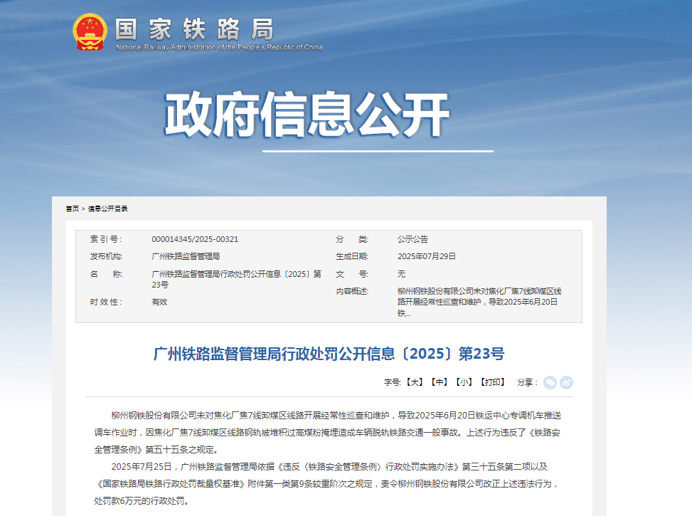Select the 文号 value 无
This screenshot has height=516, width=692.
pyautogui.click(x=401, y=274)
